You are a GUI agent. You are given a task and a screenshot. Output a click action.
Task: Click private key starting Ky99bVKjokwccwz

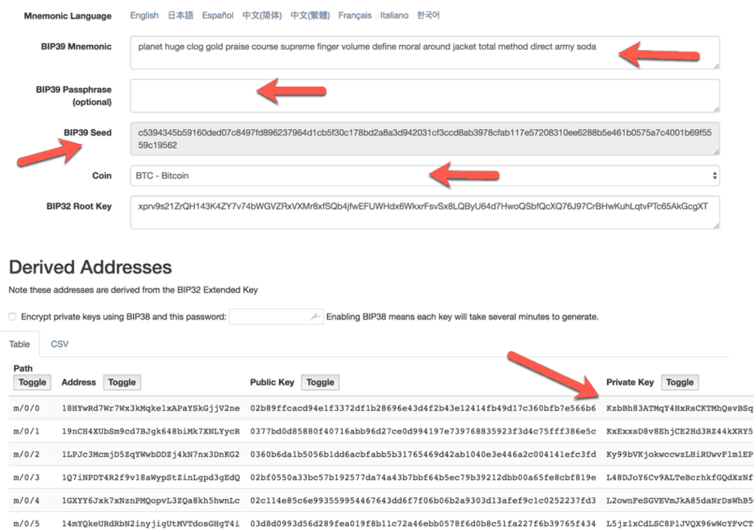click(x=680, y=455)
